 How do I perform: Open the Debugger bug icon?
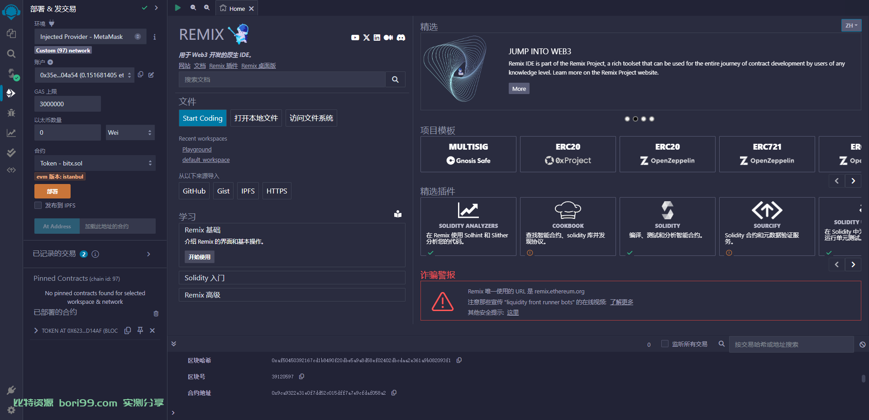point(11,113)
